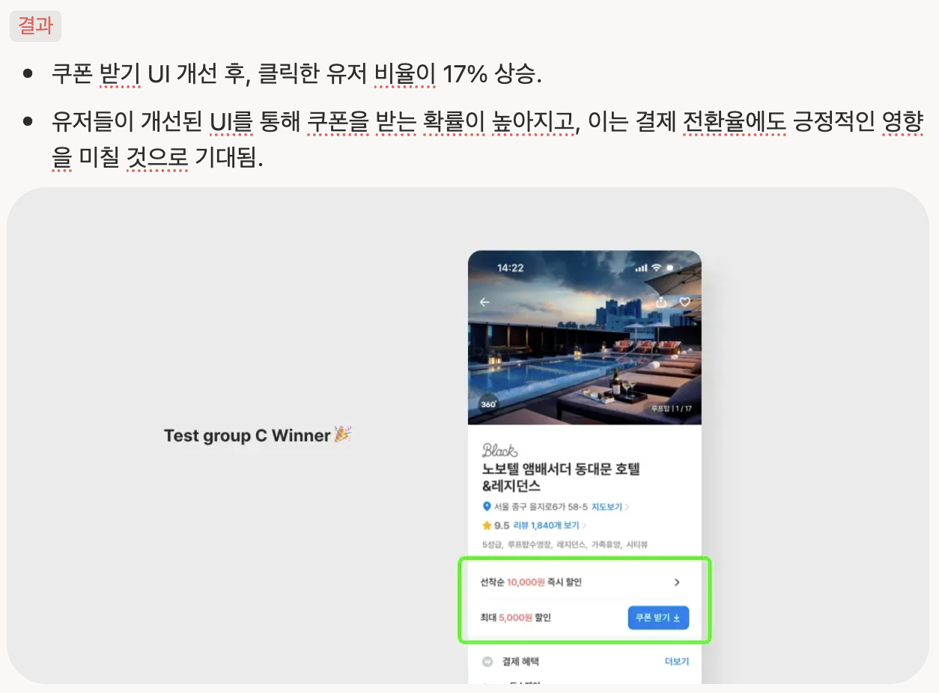Click the Black brand logo above hotel name
Image resolution: width=939 pixels, height=693 pixels.
(499, 451)
